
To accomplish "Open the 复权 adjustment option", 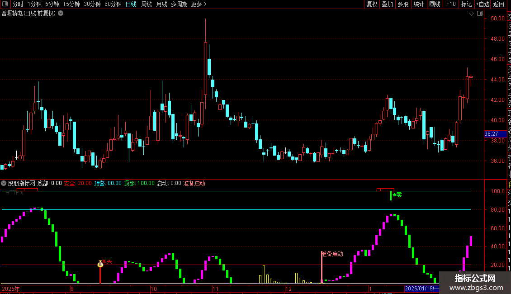I will (372, 4).
